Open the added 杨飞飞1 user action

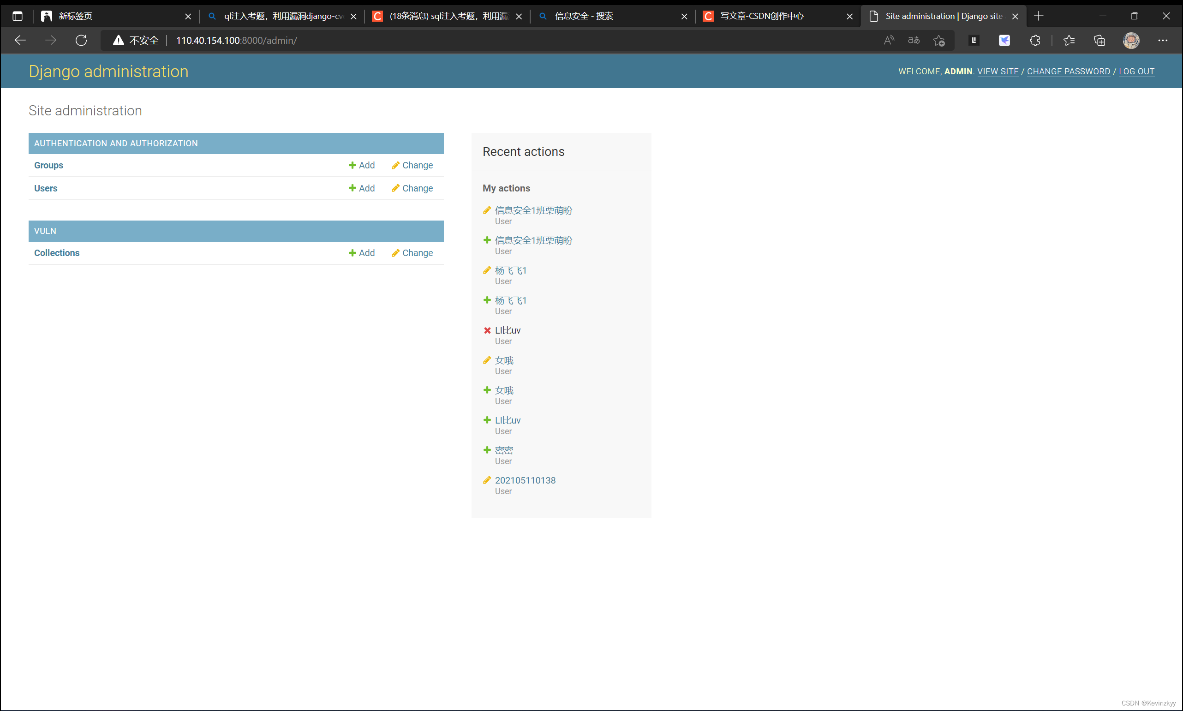[510, 300]
